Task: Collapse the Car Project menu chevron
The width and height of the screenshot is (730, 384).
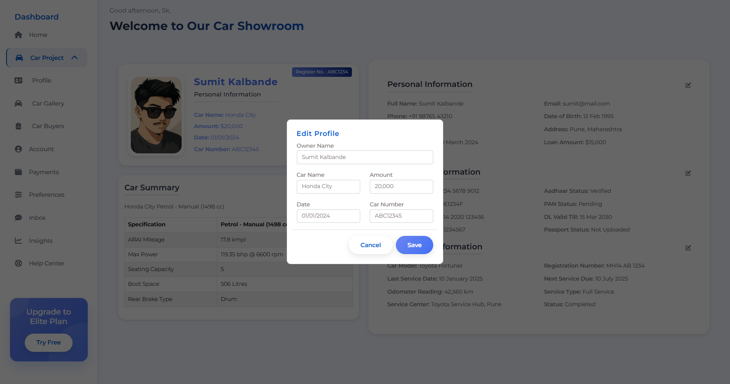Action: pos(75,58)
